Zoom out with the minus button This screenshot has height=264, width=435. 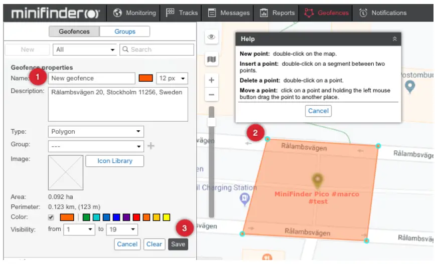[x=211, y=95]
